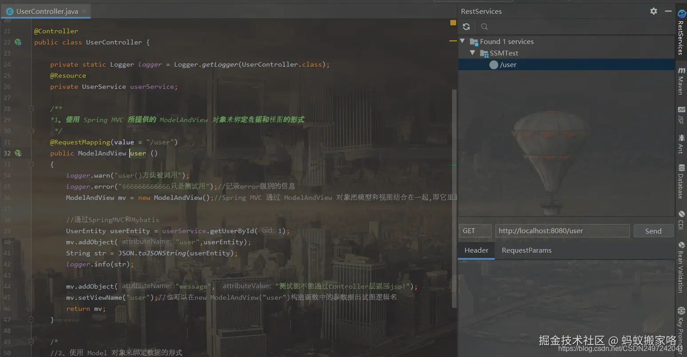Fold the Javadoc comment starting line 28

pos(31,109)
